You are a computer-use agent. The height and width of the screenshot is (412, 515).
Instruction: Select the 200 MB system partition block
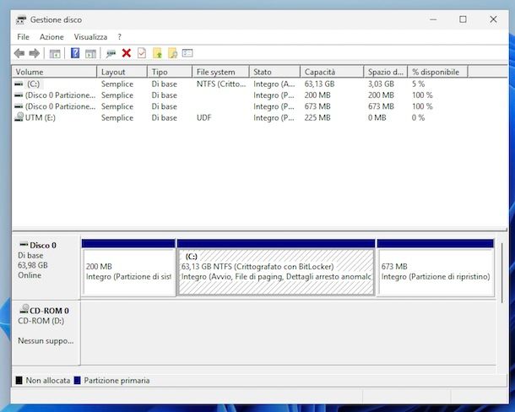128,268
